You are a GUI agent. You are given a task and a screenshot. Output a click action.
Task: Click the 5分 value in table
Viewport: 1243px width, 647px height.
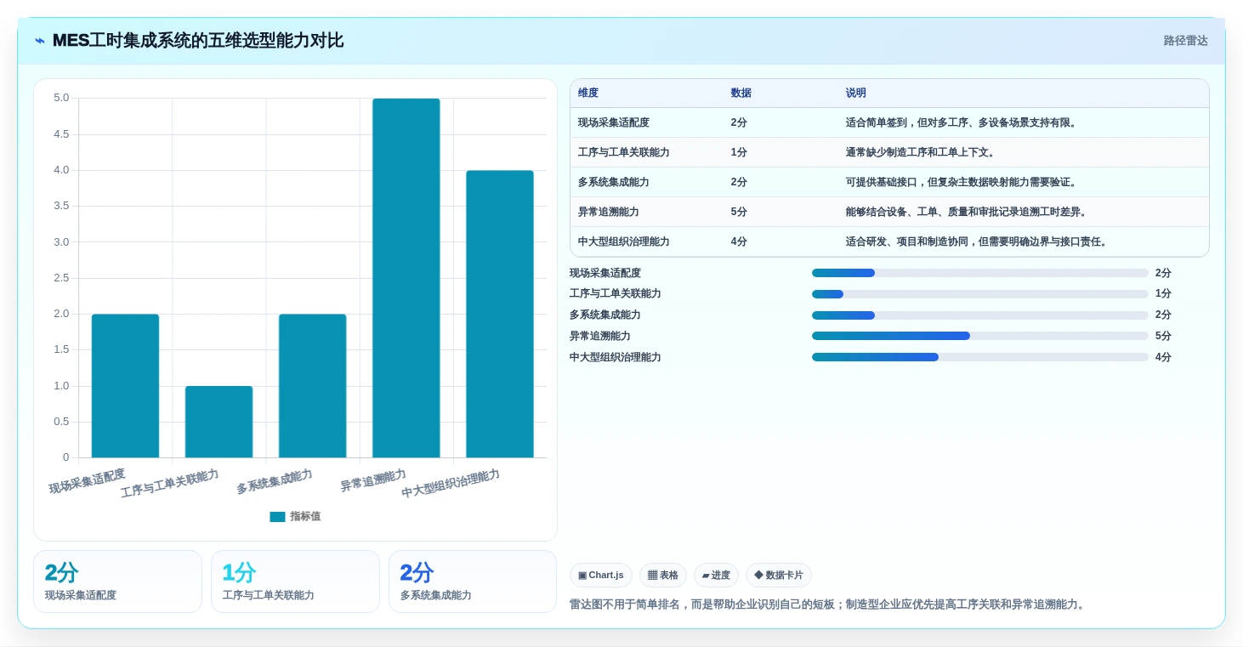coord(739,212)
